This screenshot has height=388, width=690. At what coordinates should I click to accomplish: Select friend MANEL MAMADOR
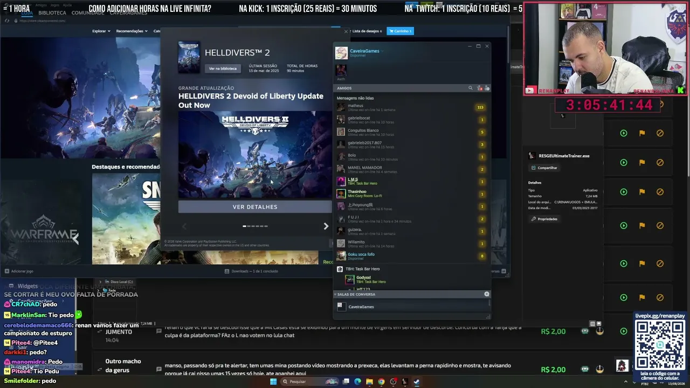[412, 169]
